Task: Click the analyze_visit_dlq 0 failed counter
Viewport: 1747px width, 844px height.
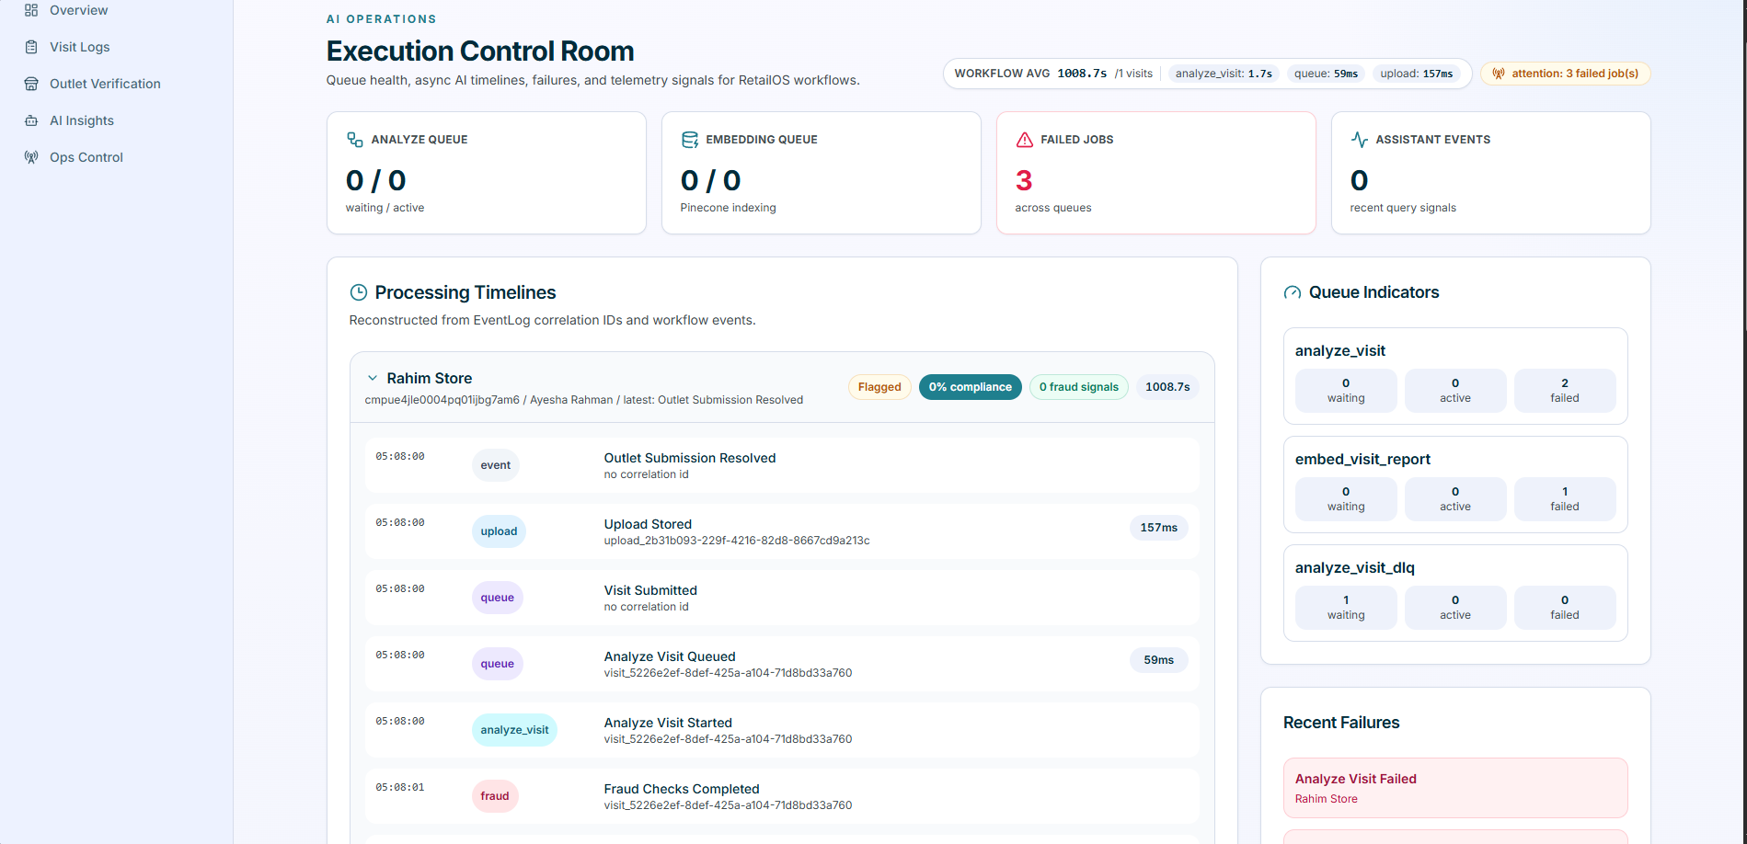Action: pos(1564,608)
